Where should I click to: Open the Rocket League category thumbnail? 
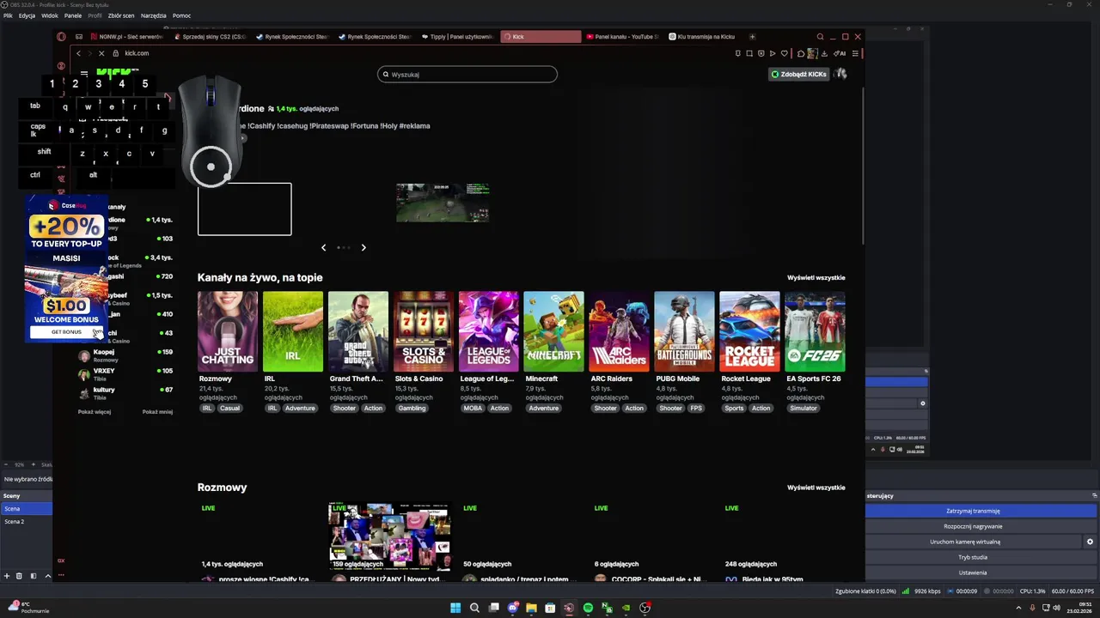tap(749, 331)
